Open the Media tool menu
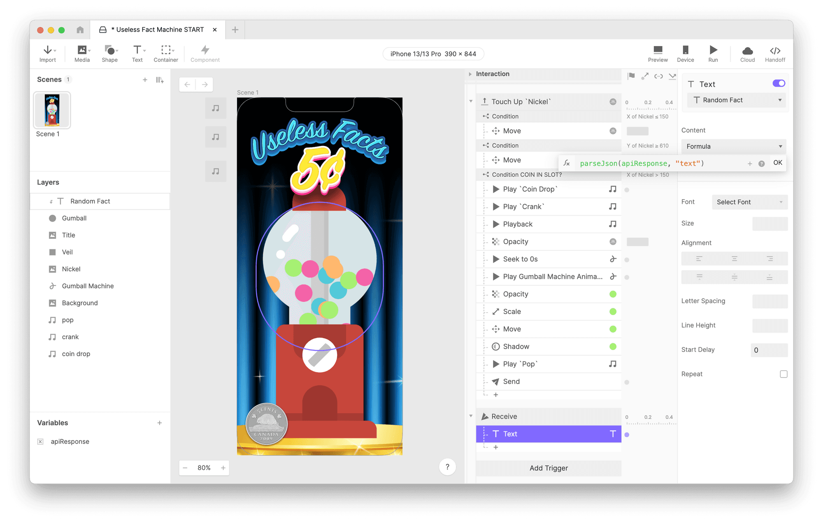The width and height of the screenshot is (823, 523). pyautogui.click(x=82, y=54)
